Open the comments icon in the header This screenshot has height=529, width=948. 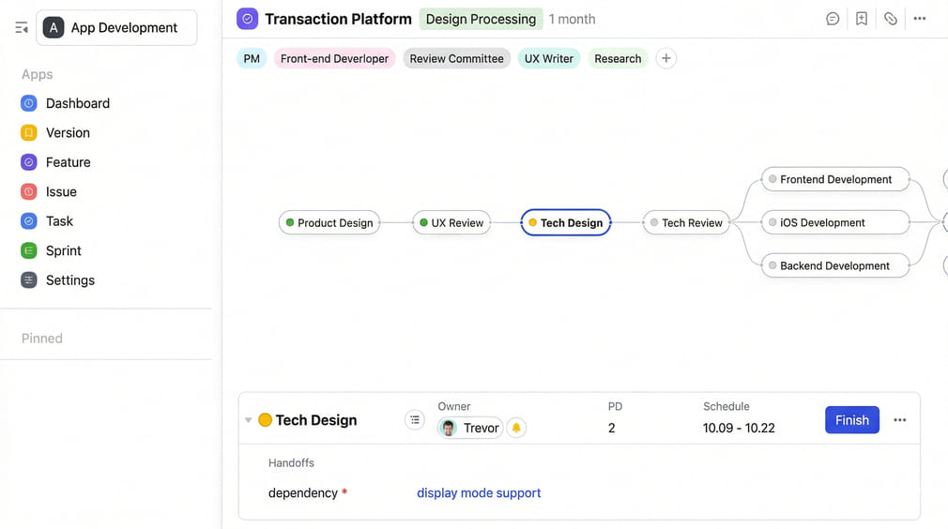(833, 19)
